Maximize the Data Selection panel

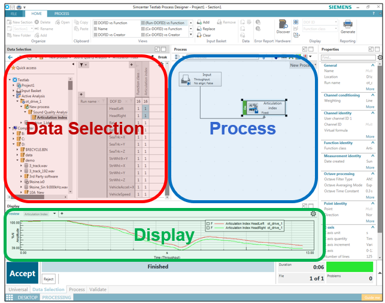coord(163,49)
